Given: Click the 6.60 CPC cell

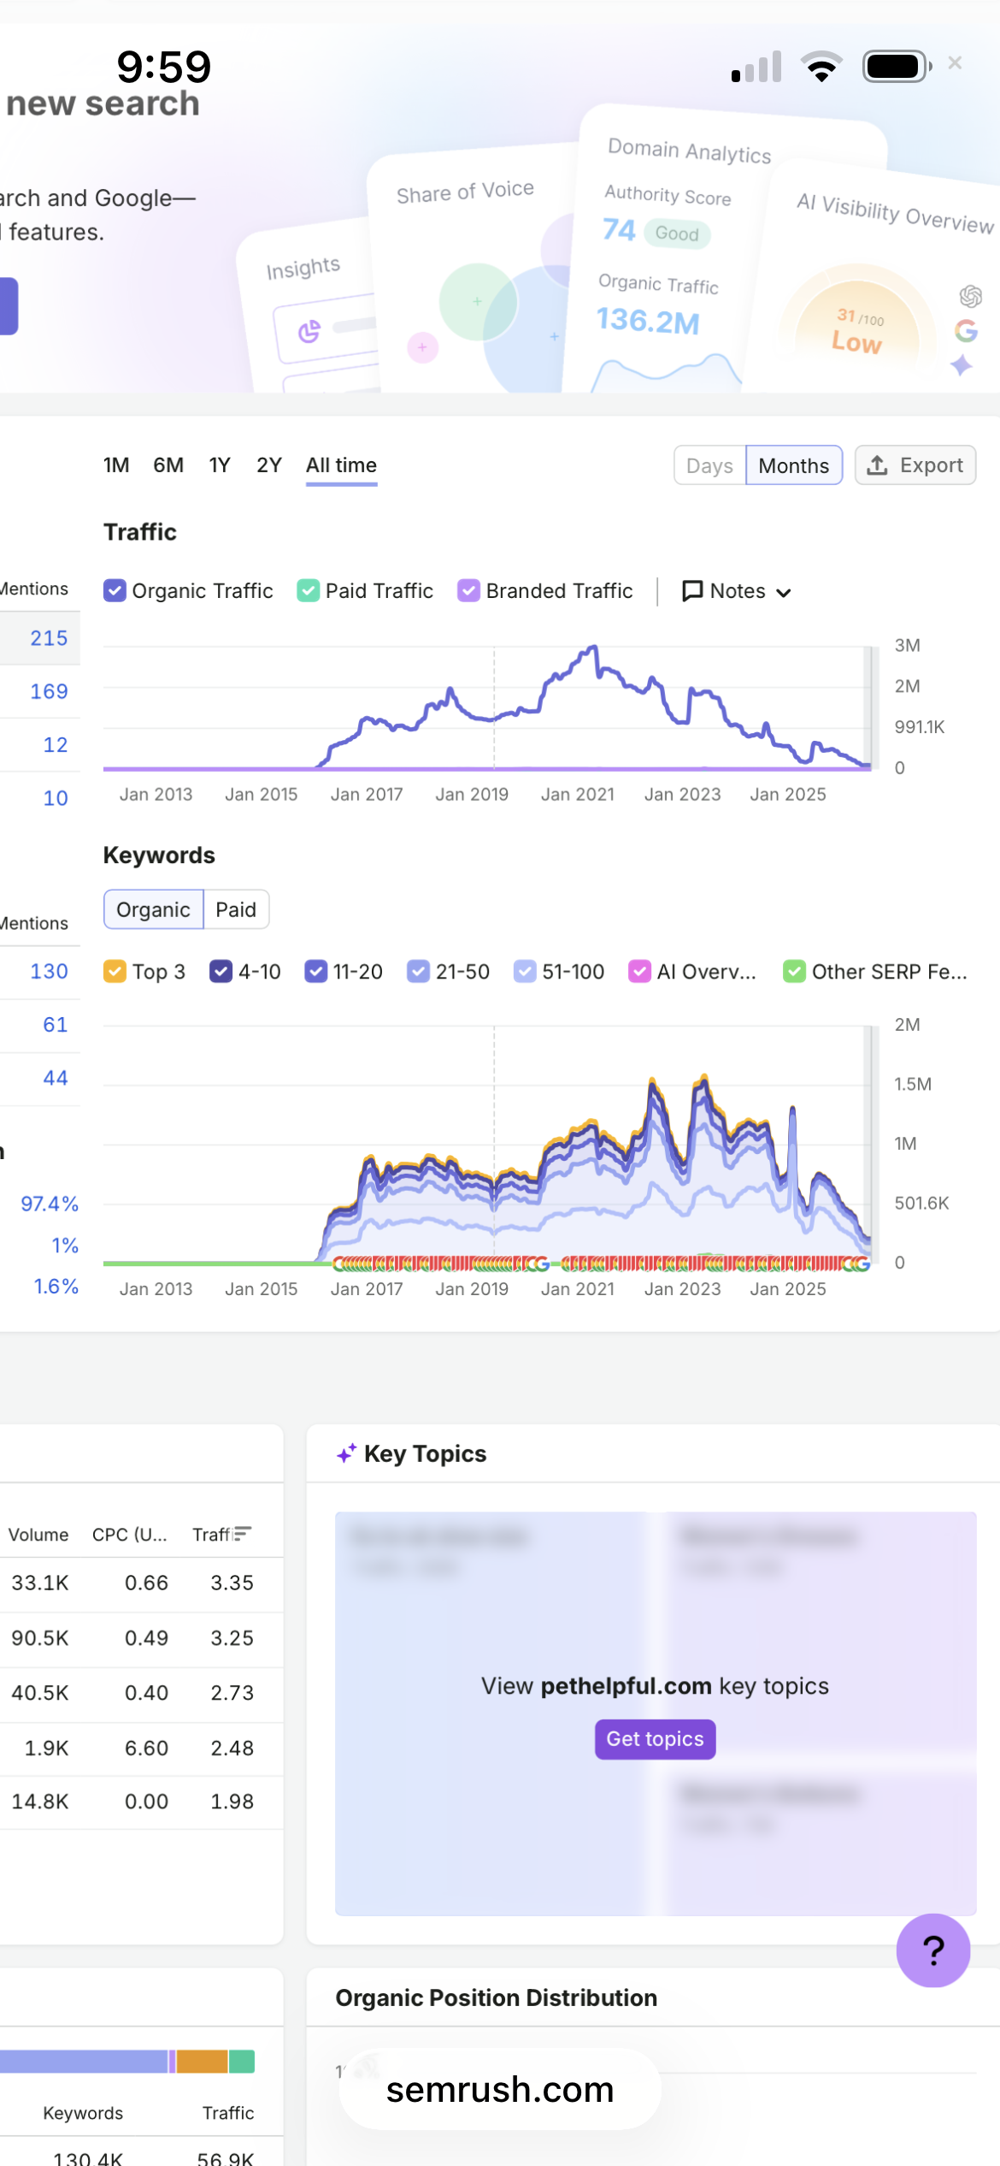Looking at the screenshot, I should point(146,1748).
